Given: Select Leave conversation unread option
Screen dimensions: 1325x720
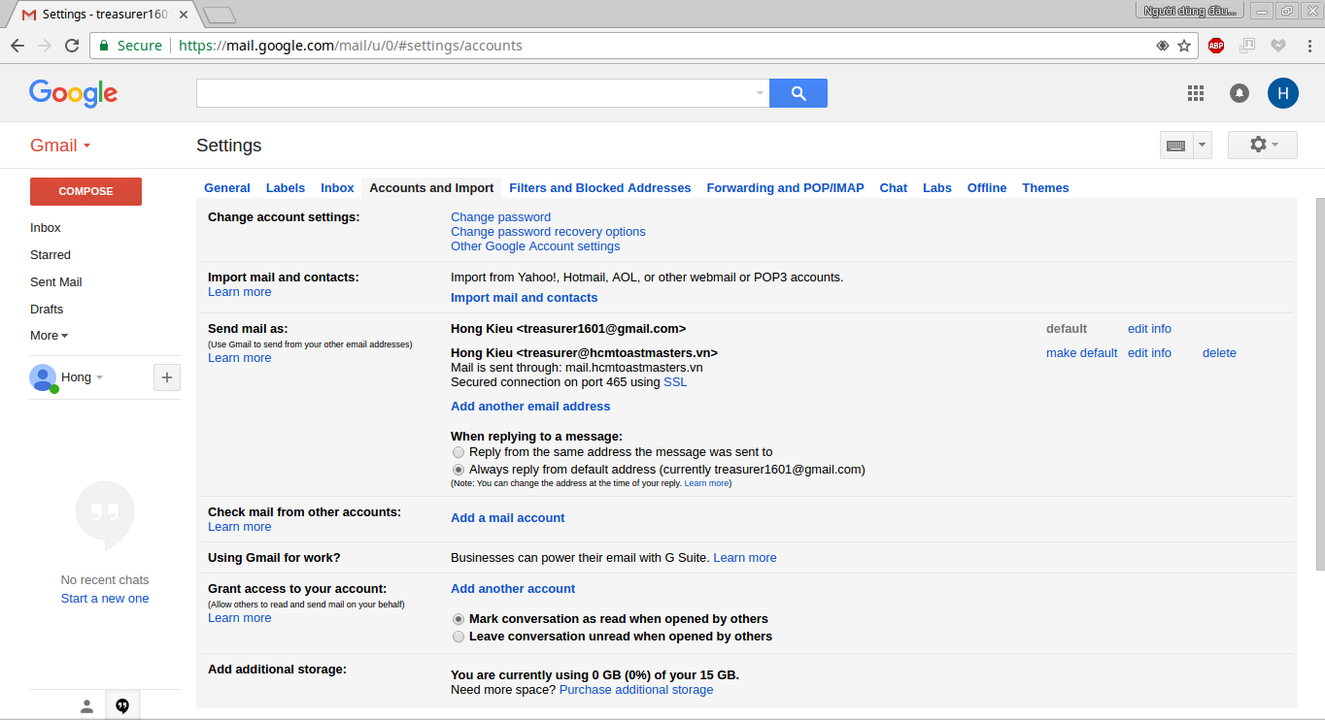Looking at the screenshot, I should point(459,637).
